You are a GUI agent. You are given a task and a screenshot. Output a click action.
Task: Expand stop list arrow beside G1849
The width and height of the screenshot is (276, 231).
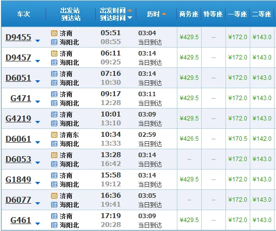coord(38,183)
